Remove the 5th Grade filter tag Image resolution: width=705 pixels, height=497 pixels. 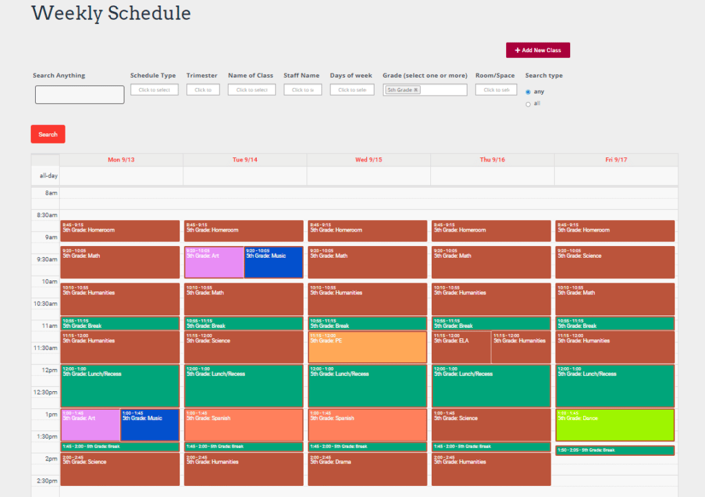pyautogui.click(x=416, y=90)
